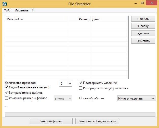
Task: Click the progress bar at the bottom
Action: [x=80, y=115]
